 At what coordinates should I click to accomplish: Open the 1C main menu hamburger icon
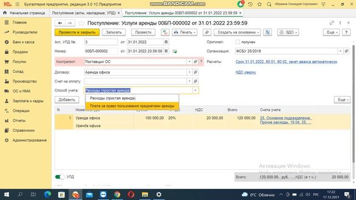[x=17, y=4]
